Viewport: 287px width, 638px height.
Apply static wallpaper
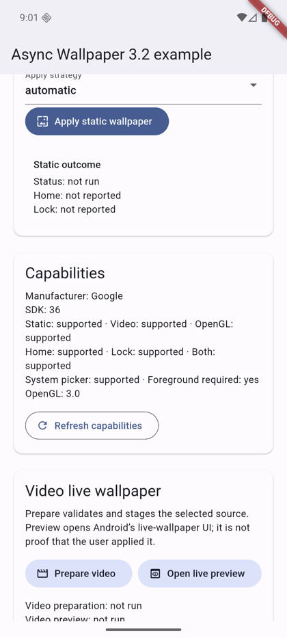click(97, 121)
